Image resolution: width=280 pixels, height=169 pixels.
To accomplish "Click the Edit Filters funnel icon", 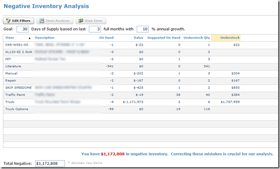I will (8, 21).
